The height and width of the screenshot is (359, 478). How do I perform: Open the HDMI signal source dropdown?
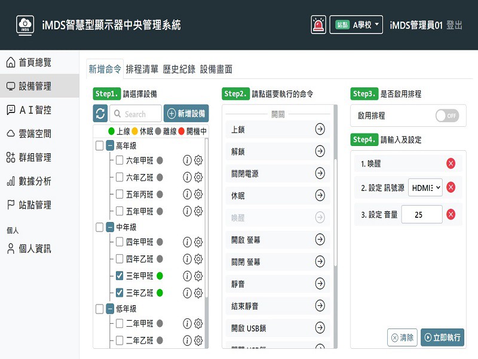click(425, 188)
